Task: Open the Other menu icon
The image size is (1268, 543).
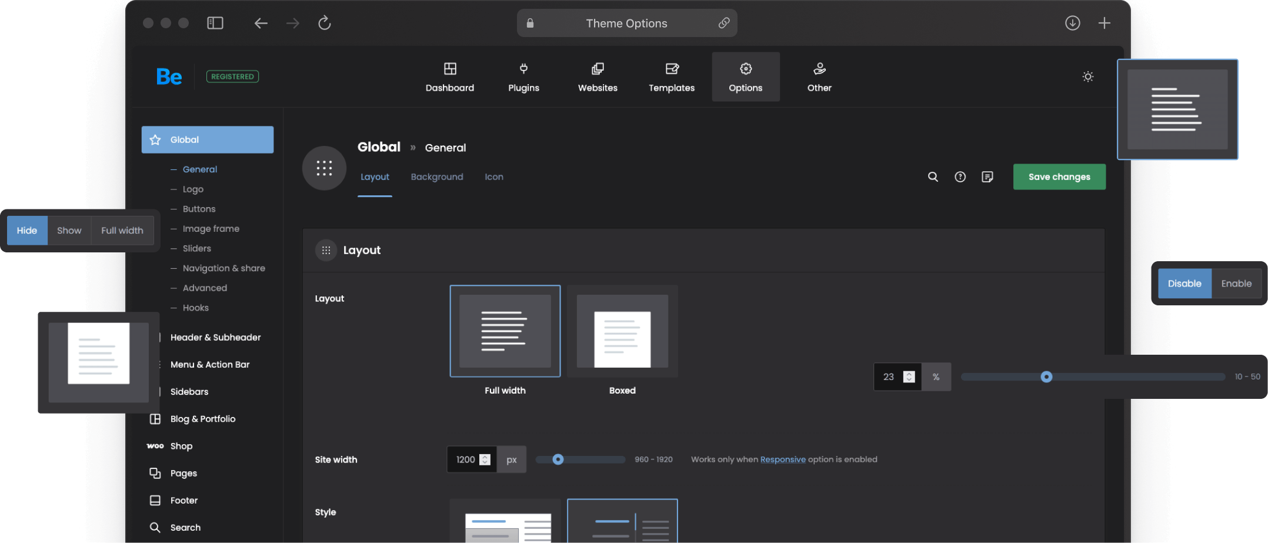Action: click(819, 76)
